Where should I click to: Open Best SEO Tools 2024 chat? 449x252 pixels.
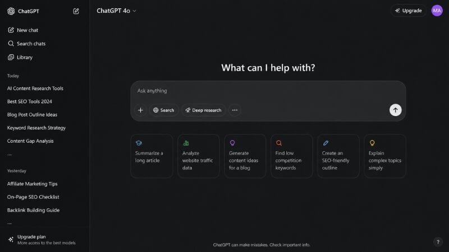[x=30, y=101]
